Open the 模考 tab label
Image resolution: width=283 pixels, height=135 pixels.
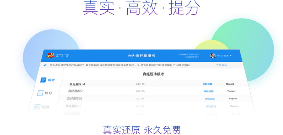pyautogui.click(x=51, y=80)
